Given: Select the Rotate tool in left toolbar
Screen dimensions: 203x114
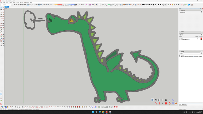Looking at the screenshot, I should point(1,25).
